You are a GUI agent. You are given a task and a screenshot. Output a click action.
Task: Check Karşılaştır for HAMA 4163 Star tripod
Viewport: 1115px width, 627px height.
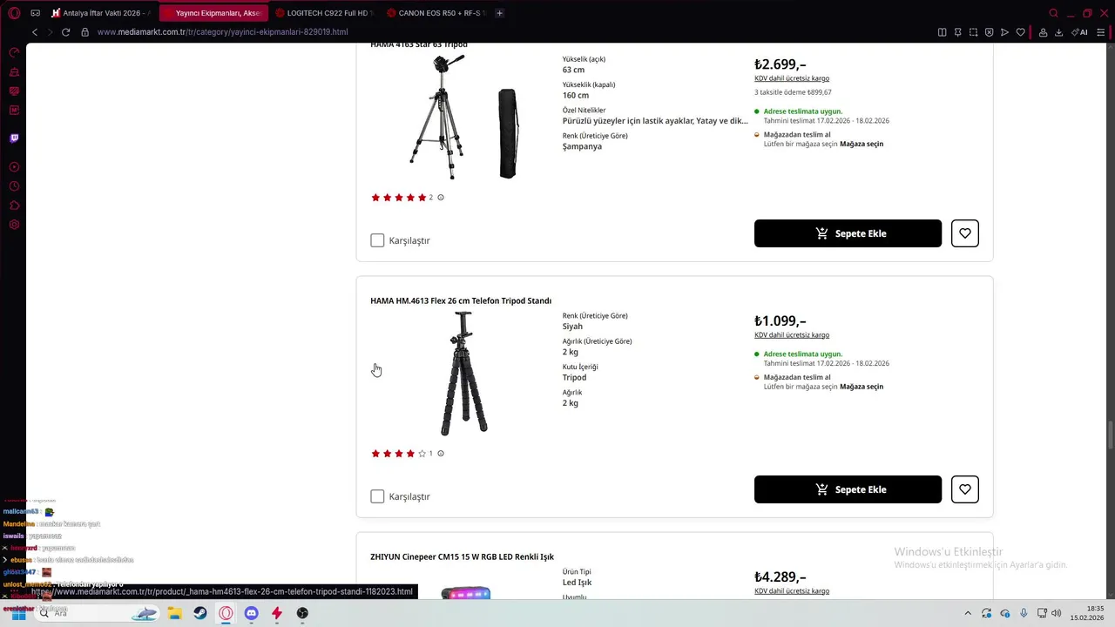pos(377,240)
